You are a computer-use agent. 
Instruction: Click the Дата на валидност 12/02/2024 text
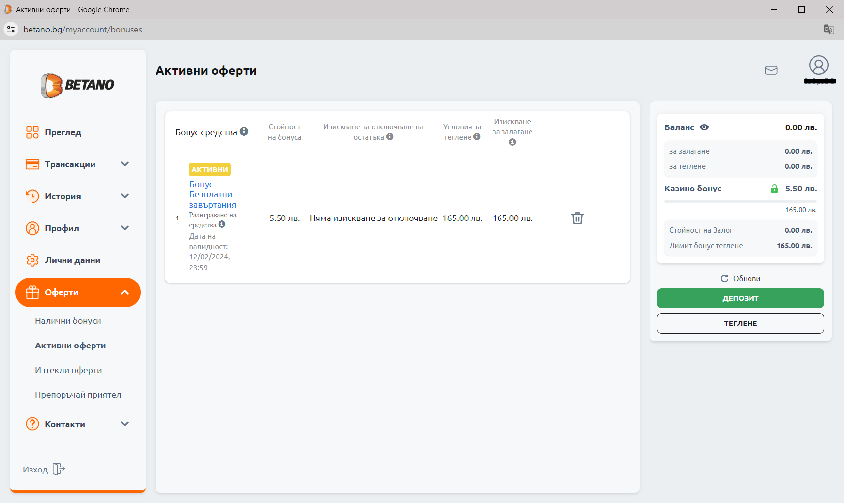pos(210,252)
